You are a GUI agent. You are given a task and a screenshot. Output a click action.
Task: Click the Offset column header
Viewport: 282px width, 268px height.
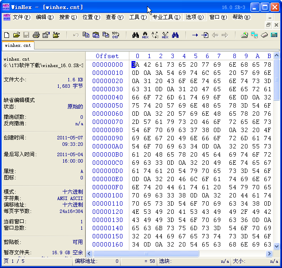click(107, 56)
